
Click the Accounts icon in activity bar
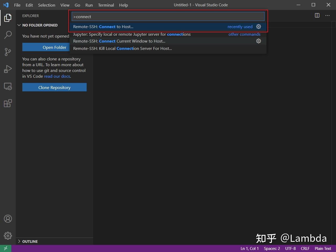(x=8, y=218)
